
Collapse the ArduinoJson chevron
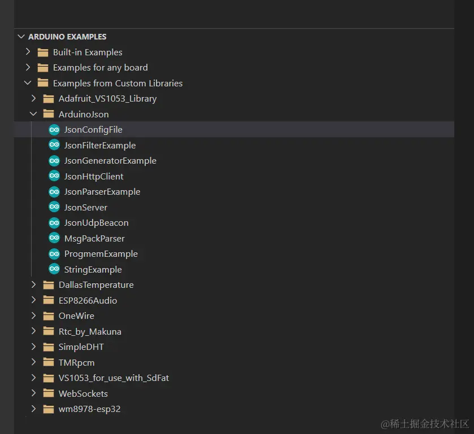click(33, 114)
